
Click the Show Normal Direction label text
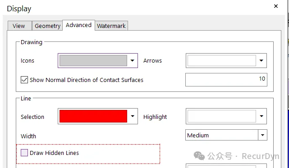tap(87, 80)
